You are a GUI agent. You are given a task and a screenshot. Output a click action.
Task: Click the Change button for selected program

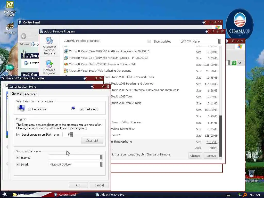tap(195, 156)
